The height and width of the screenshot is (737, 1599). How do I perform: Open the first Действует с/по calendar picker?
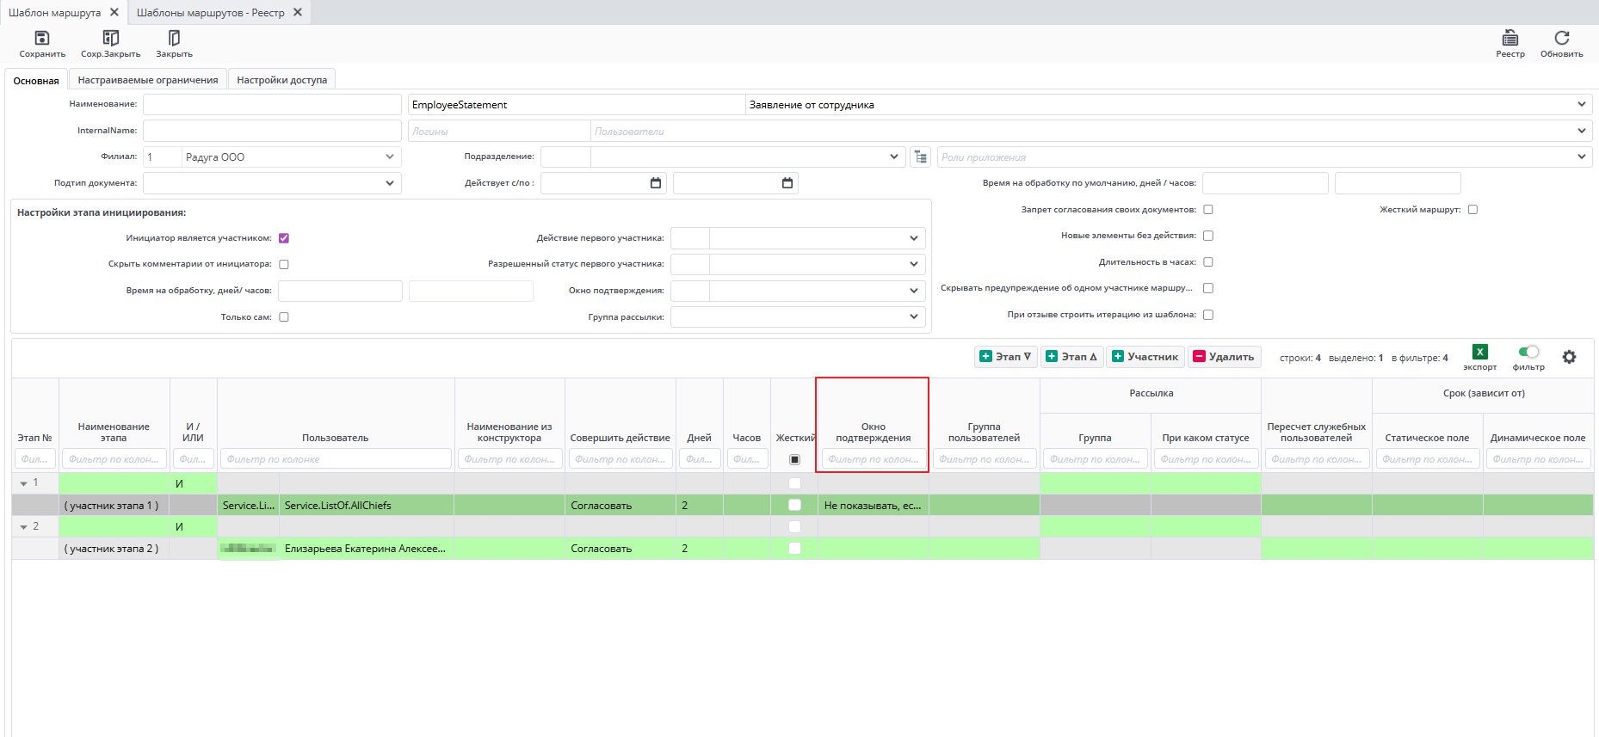[x=656, y=183]
